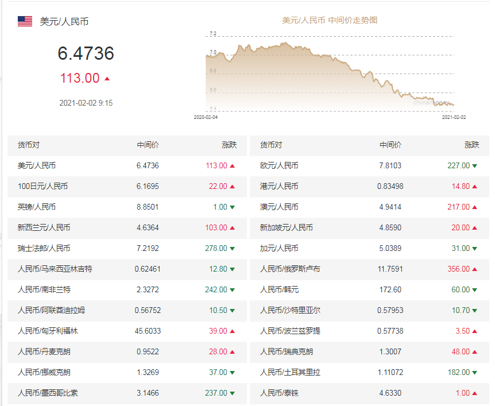This screenshot has height=406, width=495.
Task: Click green down arrow in 人民币/墨西哥比索 row
Action: [232, 393]
